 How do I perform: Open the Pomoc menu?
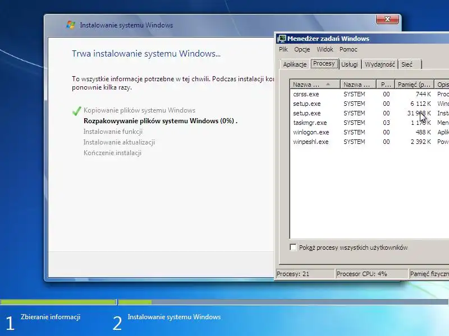(348, 49)
